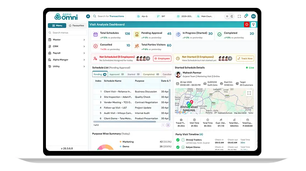Click the Pending Approval hourglass icon
This screenshot has width=306, height=171.
pos(137,35)
